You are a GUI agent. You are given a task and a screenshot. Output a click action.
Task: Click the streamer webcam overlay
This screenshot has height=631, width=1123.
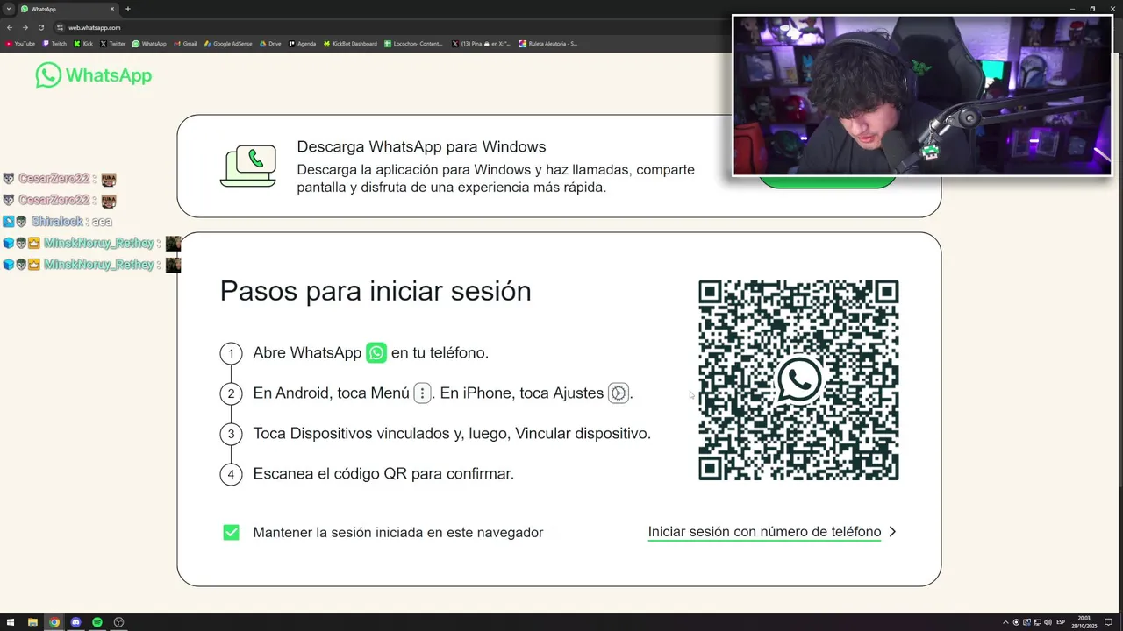pyautogui.click(x=922, y=96)
